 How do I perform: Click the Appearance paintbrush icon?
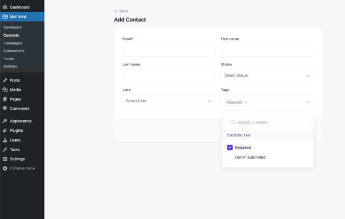coord(5,121)
